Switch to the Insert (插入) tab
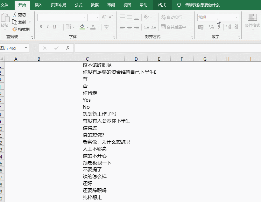The width and height of the screenshot is (261, 202). 38,5
